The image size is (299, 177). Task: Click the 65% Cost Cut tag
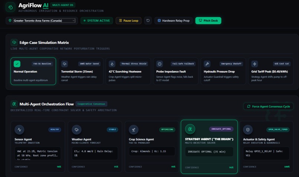coord(282,64)
